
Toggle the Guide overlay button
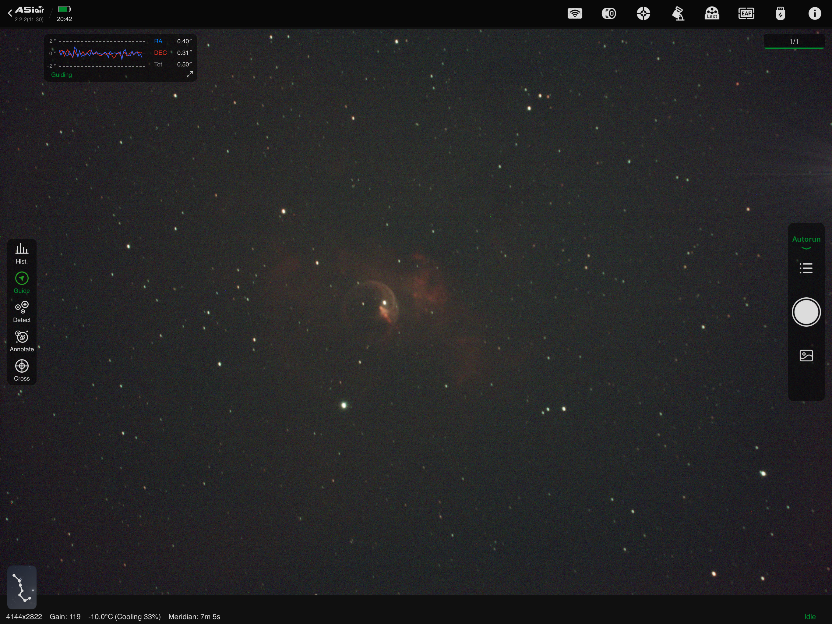pyautogui.click(x=22, y=283)
